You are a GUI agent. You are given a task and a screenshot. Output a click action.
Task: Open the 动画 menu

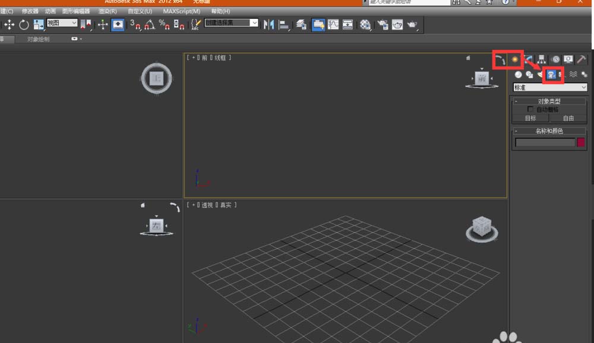50,11
